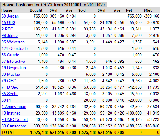The image size is (162, 137).
Task: Open the 7 TD Sec link
Action: click(10, 87)
